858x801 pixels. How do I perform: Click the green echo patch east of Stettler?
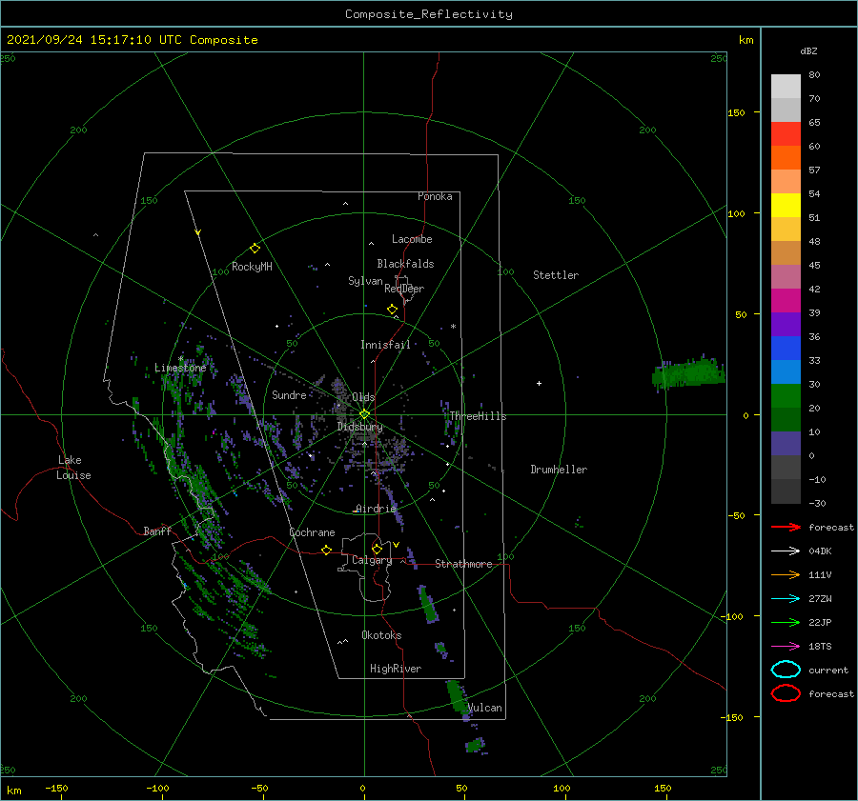point(688,373)
